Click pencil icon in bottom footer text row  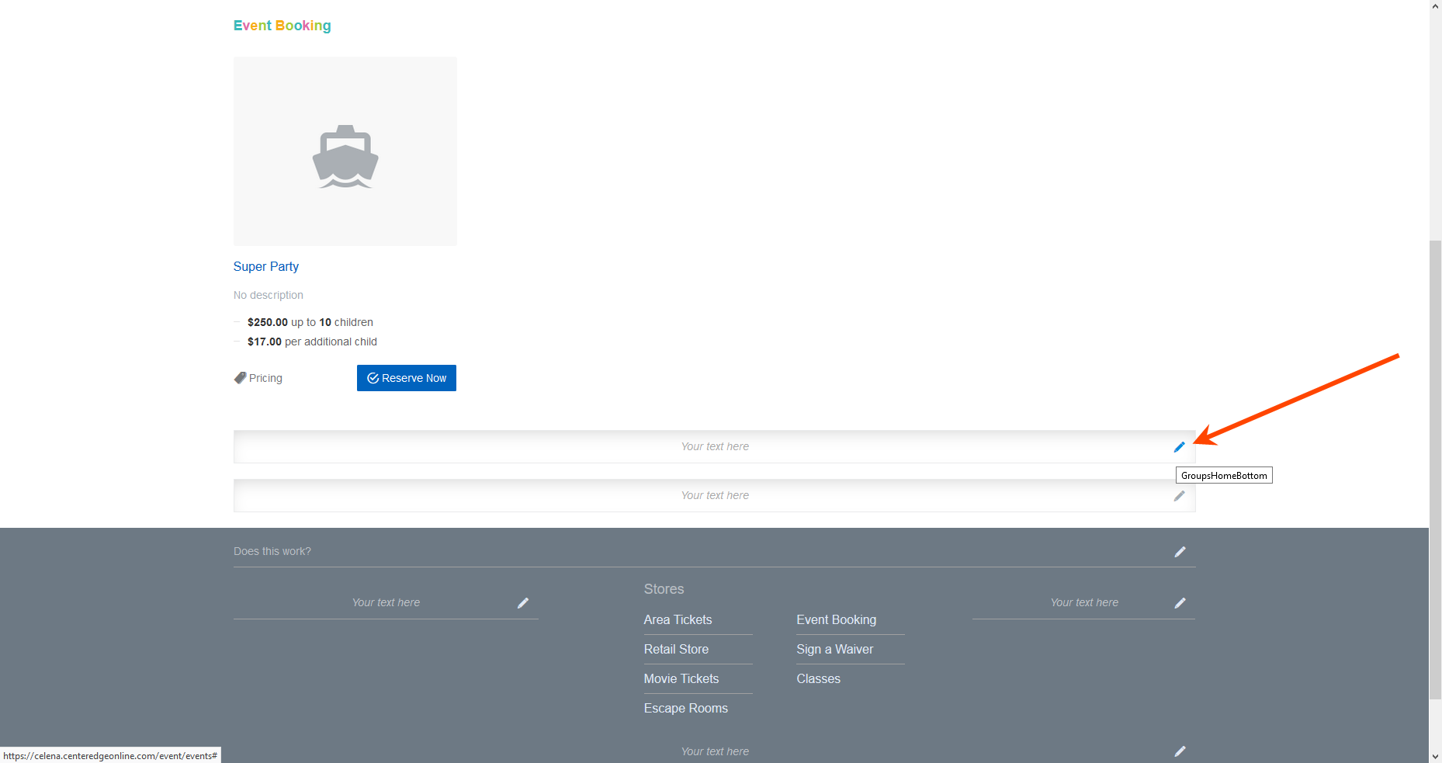tap(1180, 751)
